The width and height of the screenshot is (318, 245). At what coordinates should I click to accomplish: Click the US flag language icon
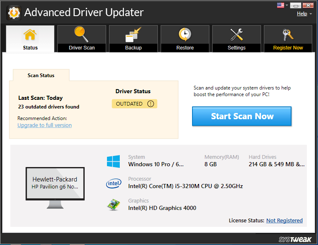(x=280, y=5)
